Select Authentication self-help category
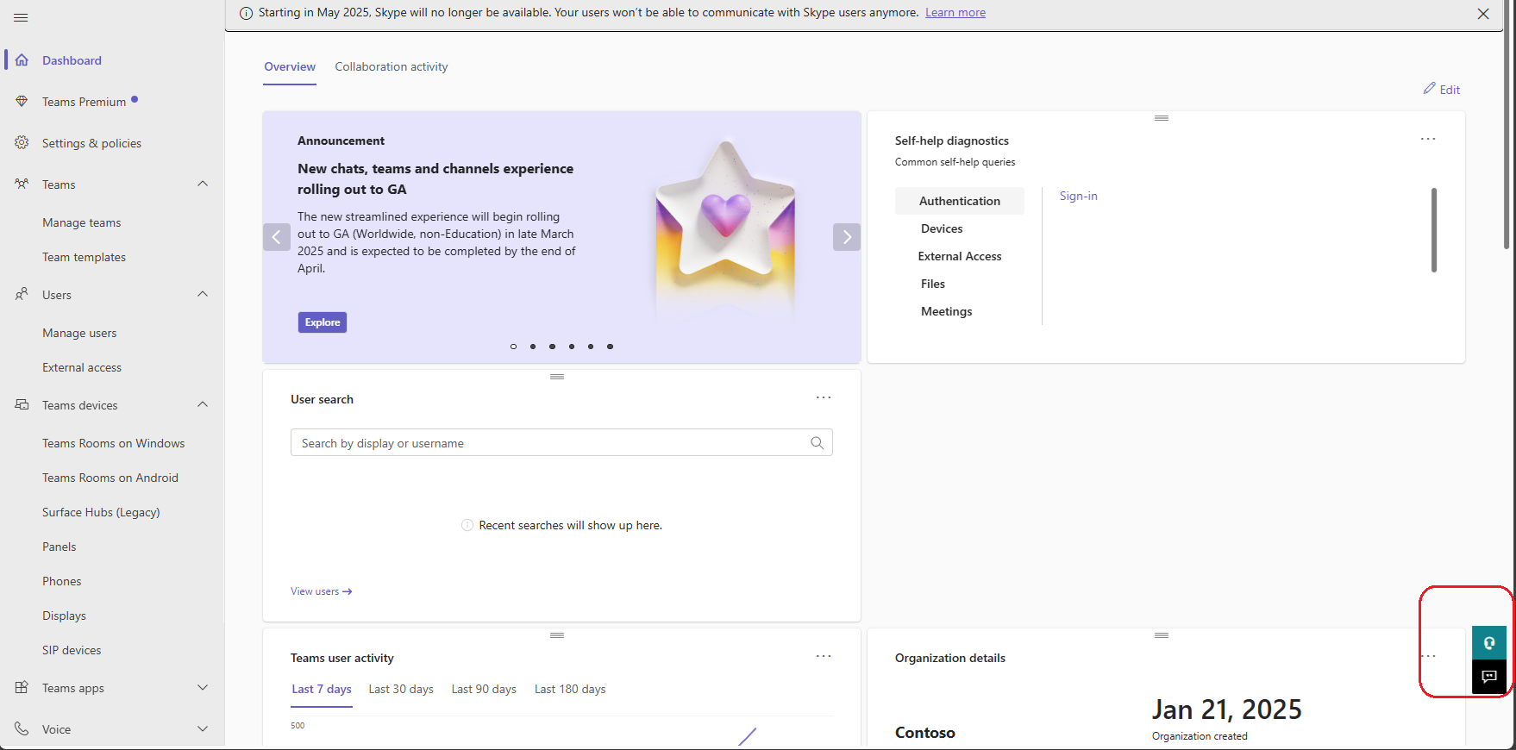 [960, 201]
